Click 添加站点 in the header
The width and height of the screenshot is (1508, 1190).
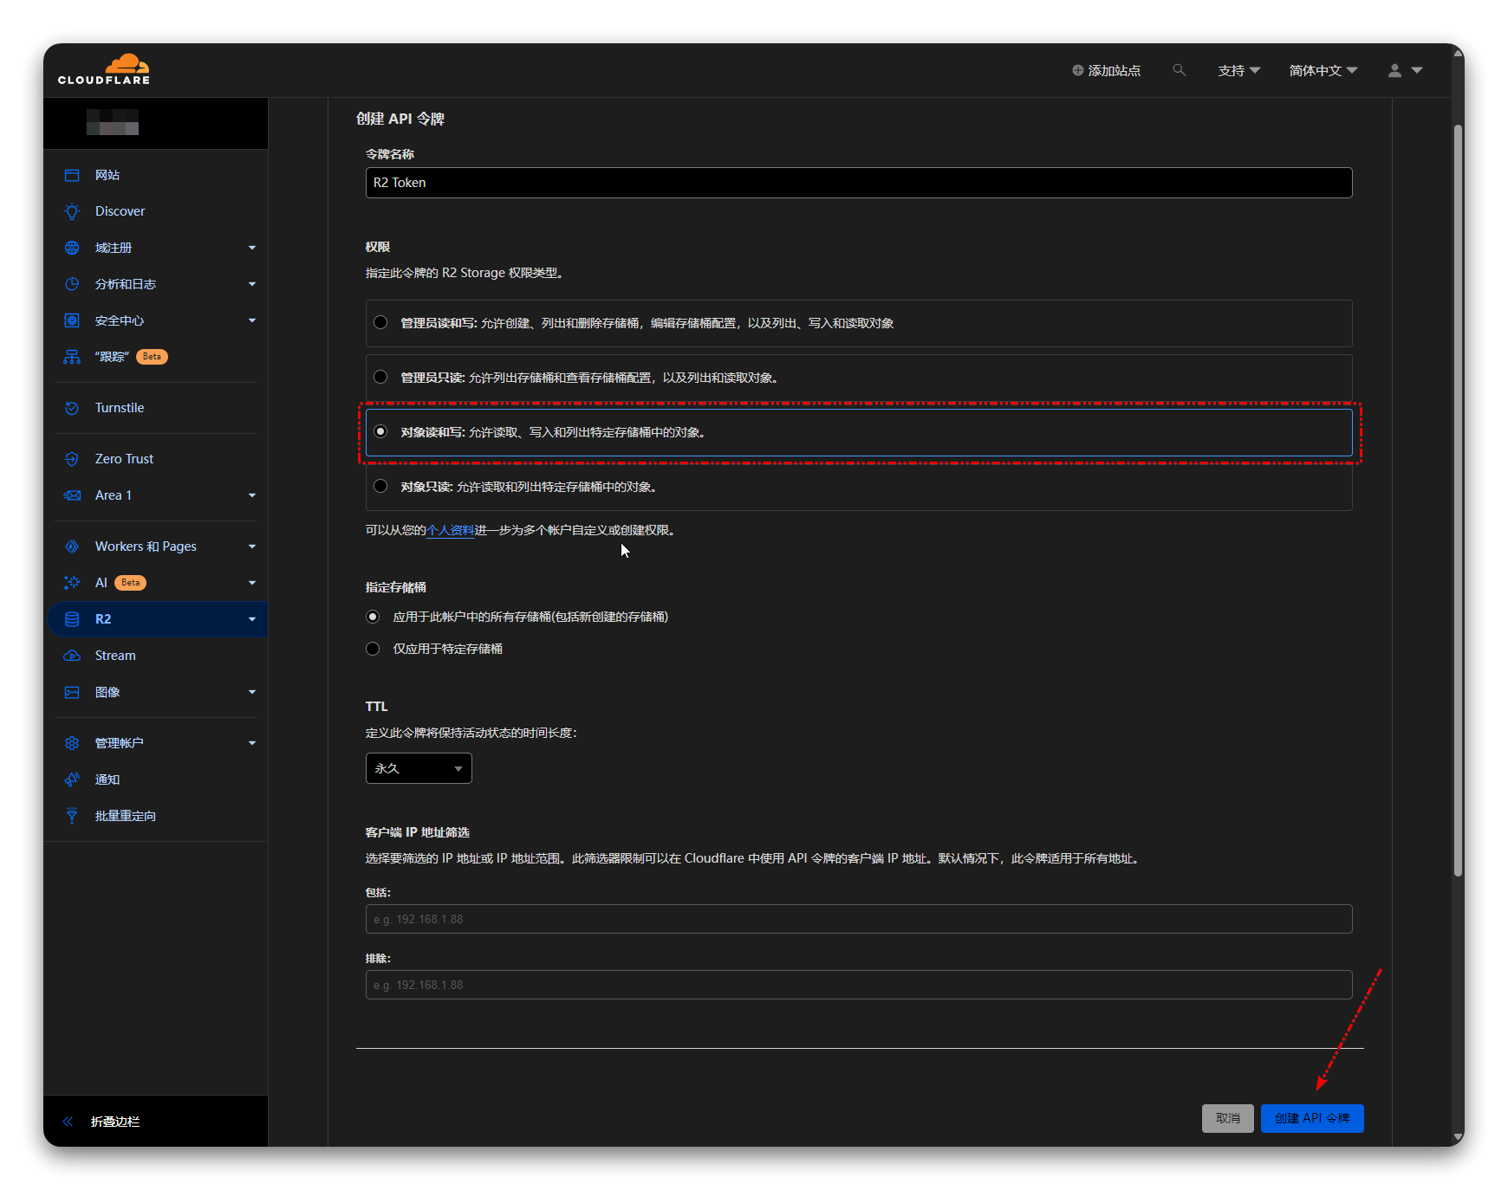click(x=1107, y=71)
